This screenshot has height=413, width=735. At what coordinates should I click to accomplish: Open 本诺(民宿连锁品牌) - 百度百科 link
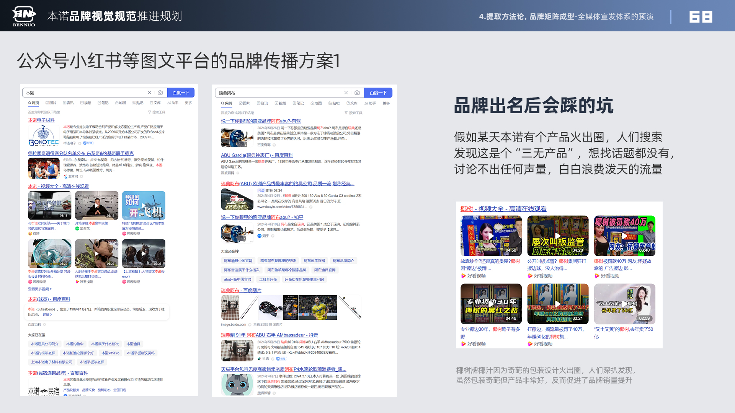click(58, 373)
